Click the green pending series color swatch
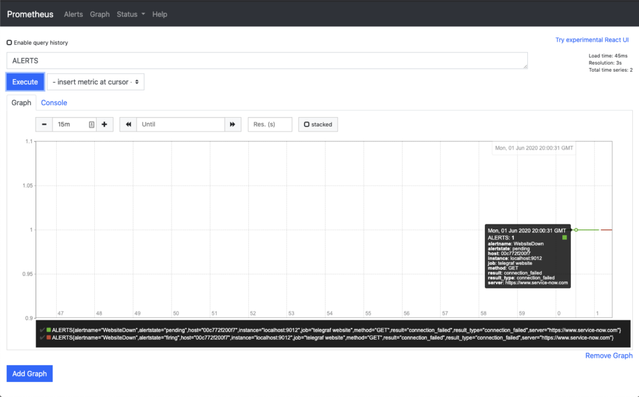 [x=49, y=330]
